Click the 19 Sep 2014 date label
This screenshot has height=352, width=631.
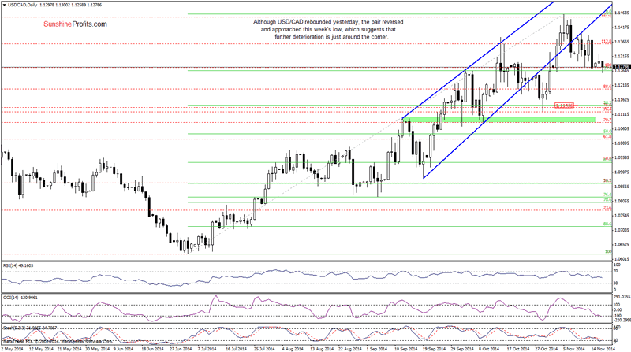point(434,349)
